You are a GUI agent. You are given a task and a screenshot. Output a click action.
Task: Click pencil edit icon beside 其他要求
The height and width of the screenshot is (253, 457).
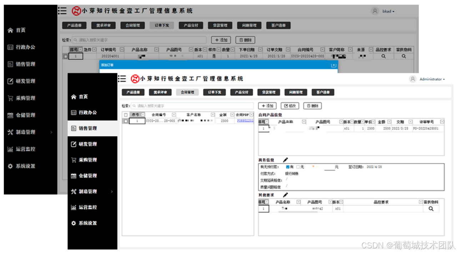pyautogui.click(x=285, y=195)
